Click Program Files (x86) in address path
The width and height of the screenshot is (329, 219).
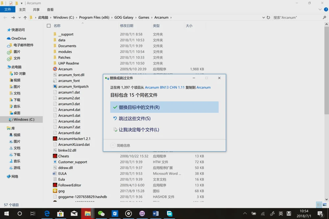[94, 18]
